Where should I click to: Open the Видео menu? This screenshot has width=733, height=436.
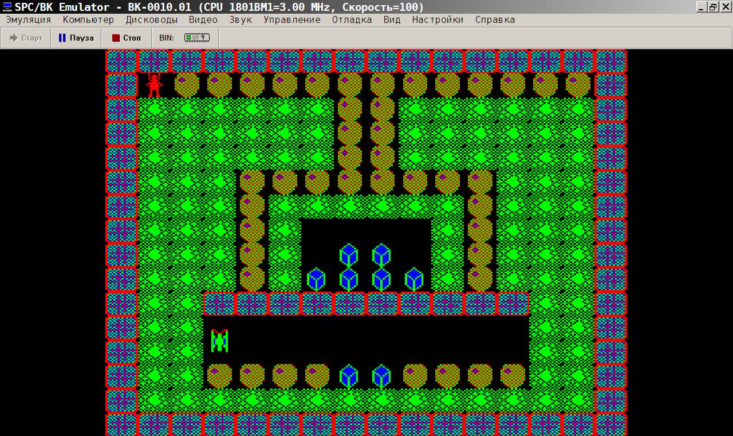[203, 19]
